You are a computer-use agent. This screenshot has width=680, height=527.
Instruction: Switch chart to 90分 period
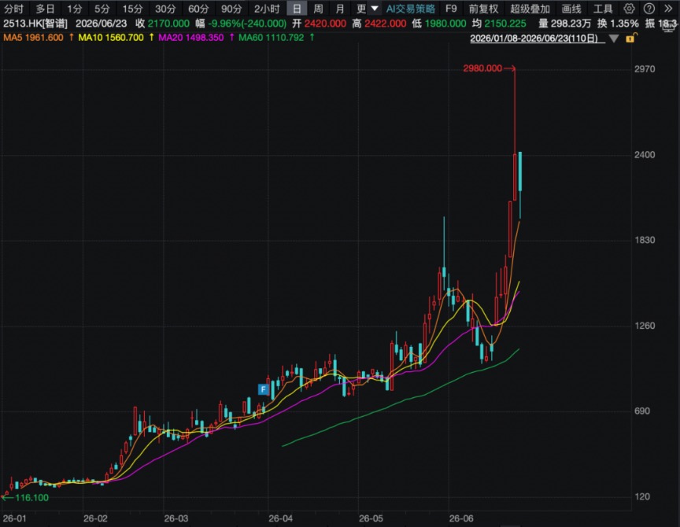tap(231, 9)
